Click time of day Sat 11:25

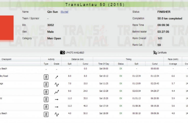[x=104, y=84]
